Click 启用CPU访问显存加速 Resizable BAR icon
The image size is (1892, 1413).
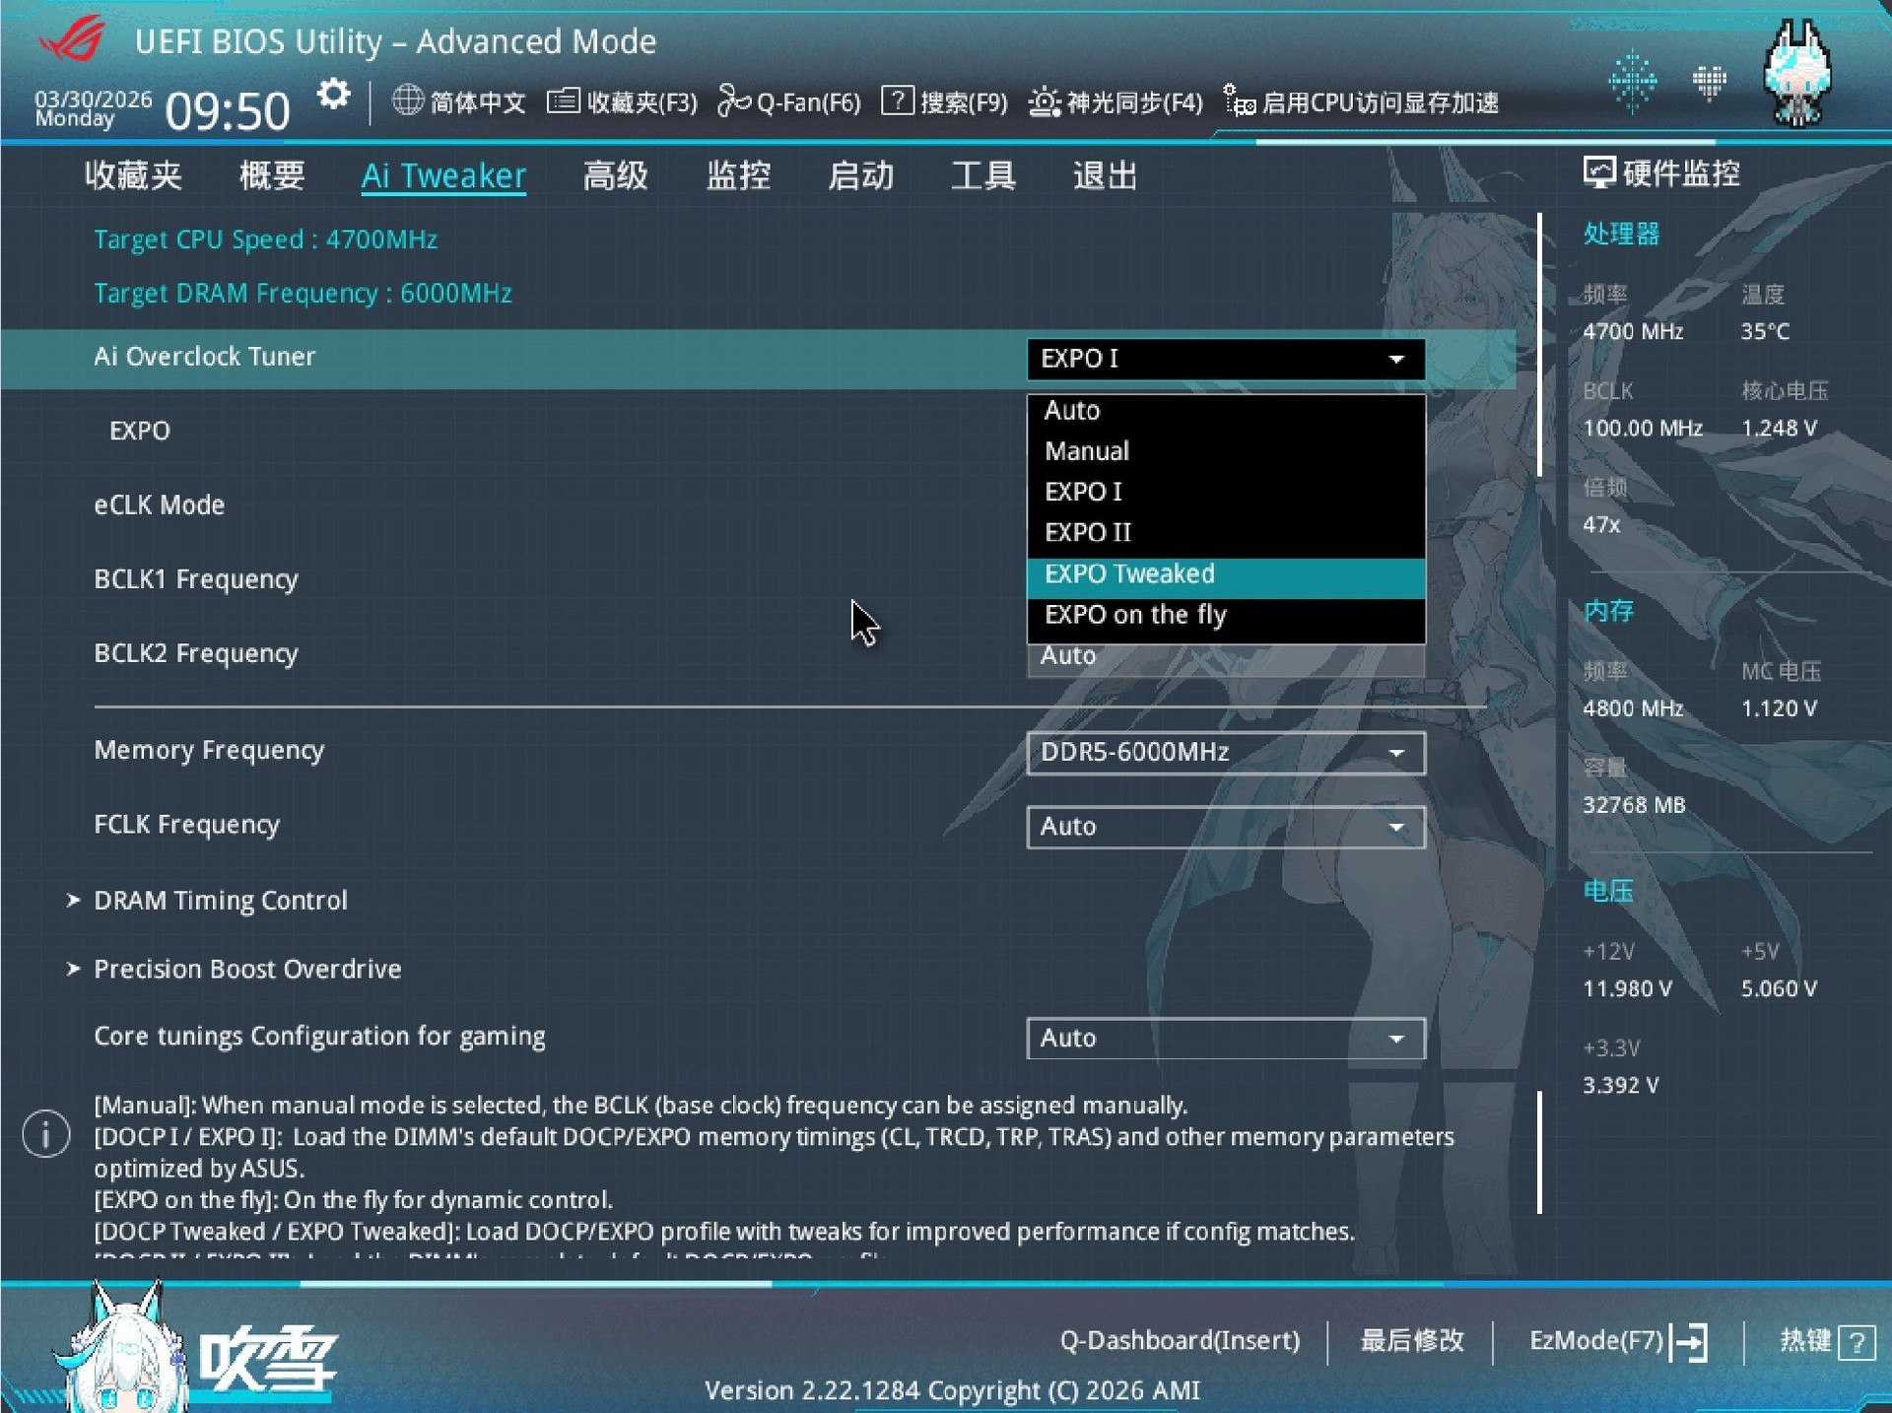[1239, 101]
